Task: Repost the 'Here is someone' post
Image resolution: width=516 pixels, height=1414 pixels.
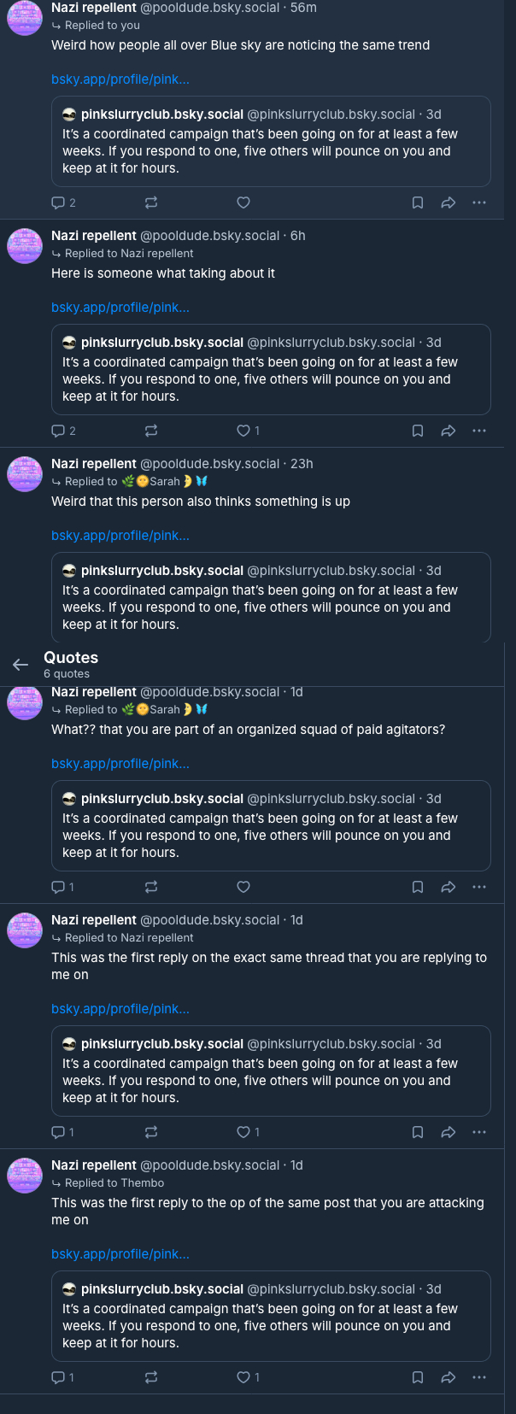Action: tap(151, 431)
